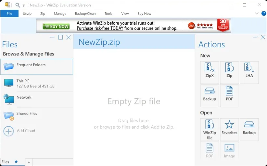Open the Buy Now tab
This screenshot has height=166, width=267.
(x=145, y=13)
